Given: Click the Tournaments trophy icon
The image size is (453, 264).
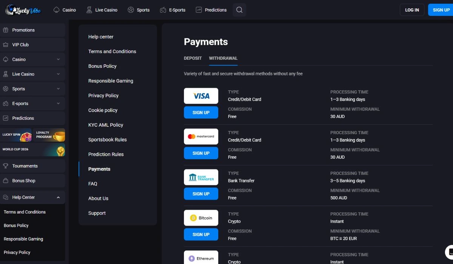Looking at the screenshot, I should coord(6,166).
